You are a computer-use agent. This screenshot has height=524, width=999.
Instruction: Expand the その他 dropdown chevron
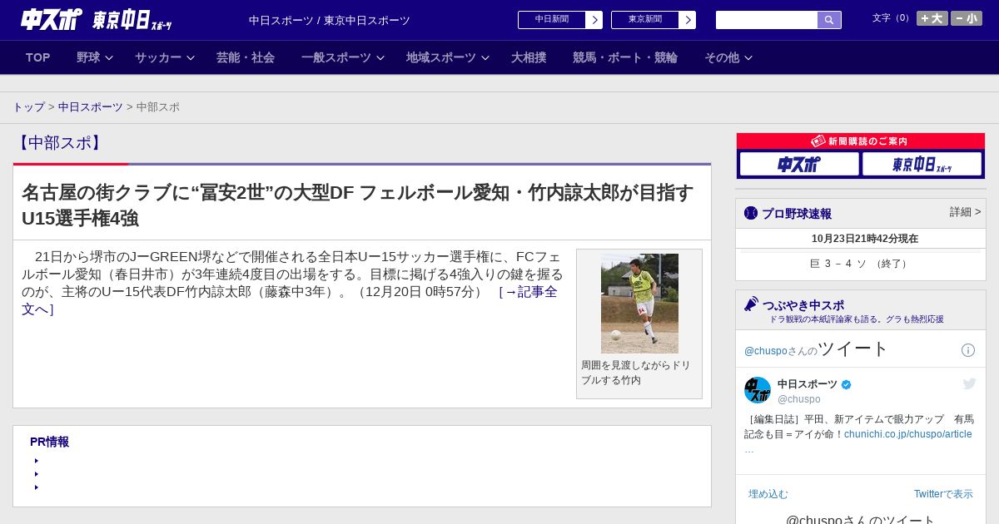click(x=748, y=57)
